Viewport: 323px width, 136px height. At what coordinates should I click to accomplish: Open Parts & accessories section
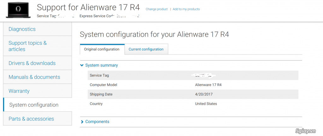38,119
